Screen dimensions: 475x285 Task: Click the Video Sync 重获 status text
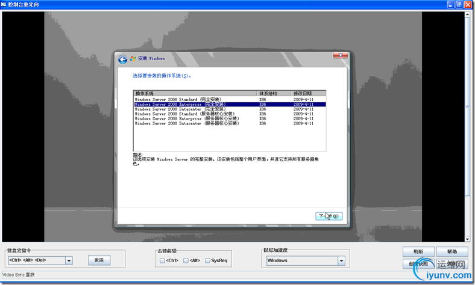pos(19,275)
